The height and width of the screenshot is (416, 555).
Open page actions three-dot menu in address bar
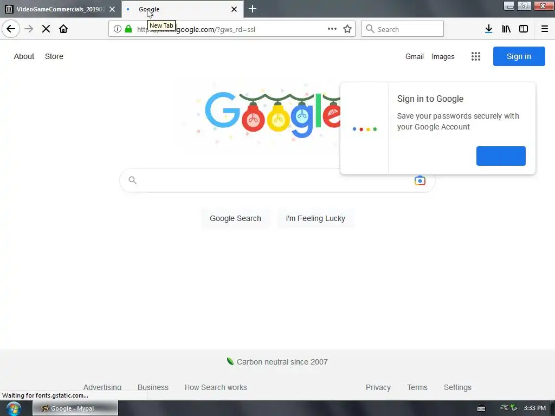pyautogui.click(x=332, y=29)
